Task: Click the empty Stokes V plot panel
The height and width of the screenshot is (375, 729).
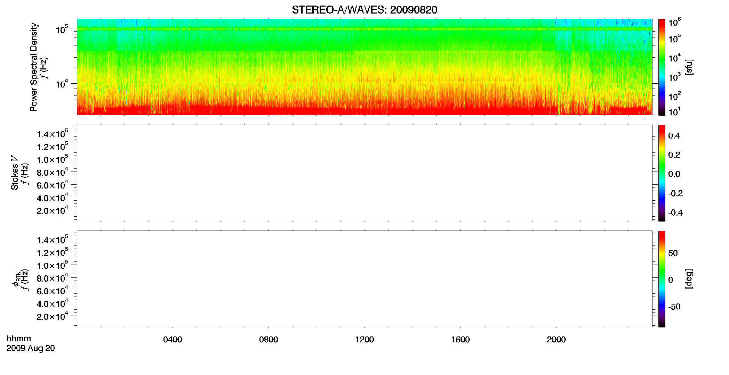Action: (364, 173)
